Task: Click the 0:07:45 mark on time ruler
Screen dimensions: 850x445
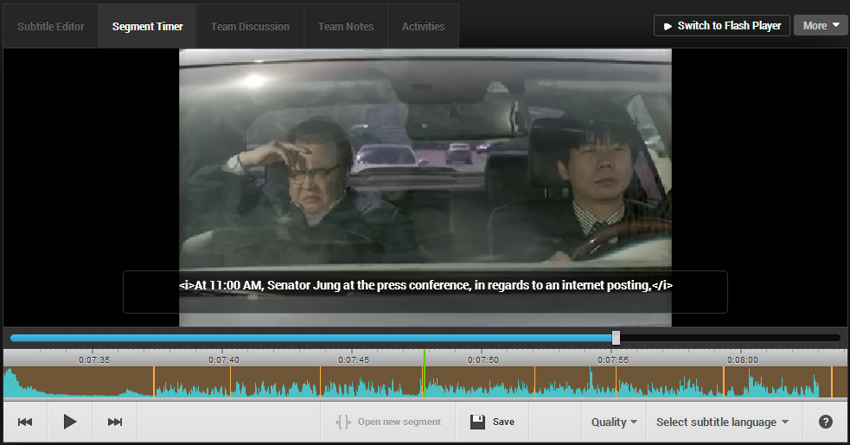Action: (x=354, y=359)
